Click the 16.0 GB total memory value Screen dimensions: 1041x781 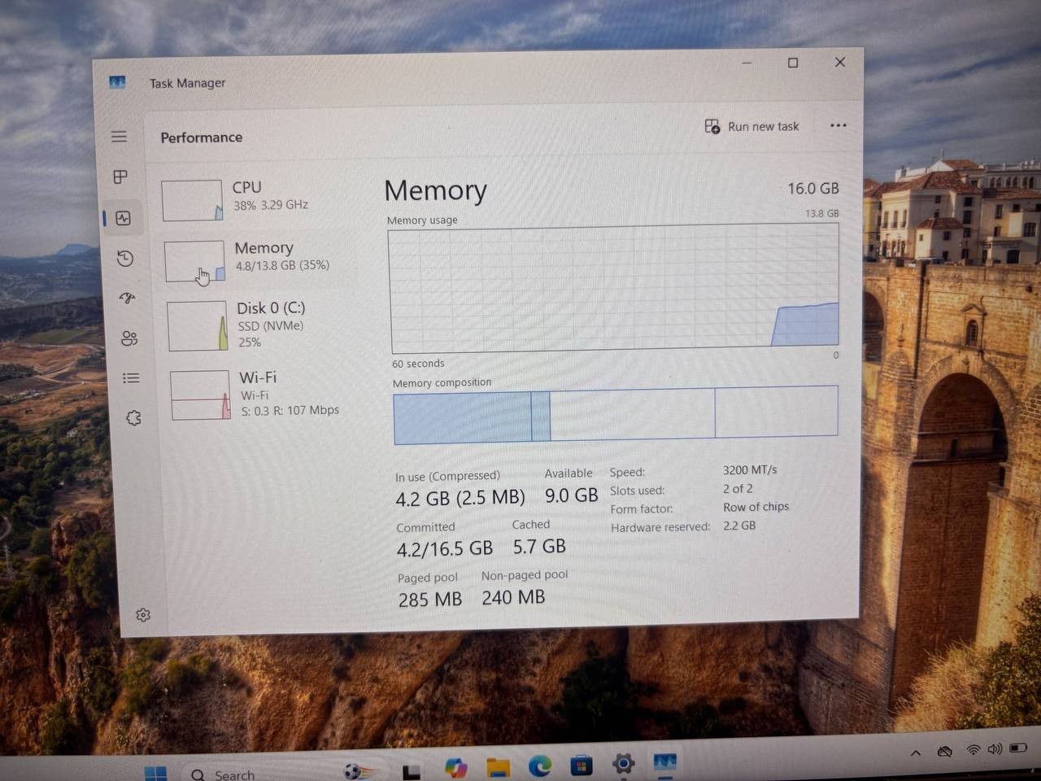[x=812, y=188]
